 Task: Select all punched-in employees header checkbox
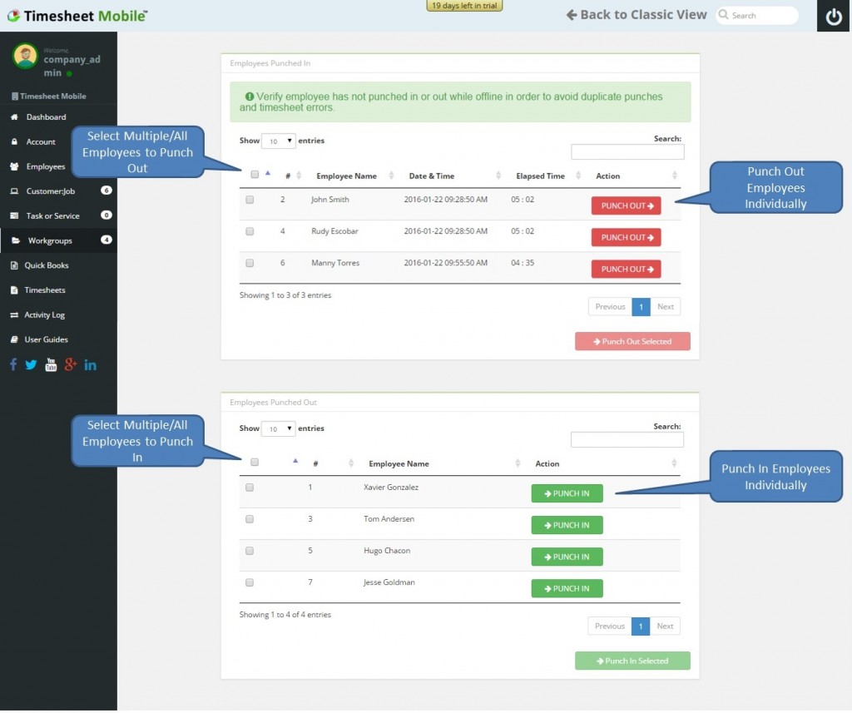255,175
